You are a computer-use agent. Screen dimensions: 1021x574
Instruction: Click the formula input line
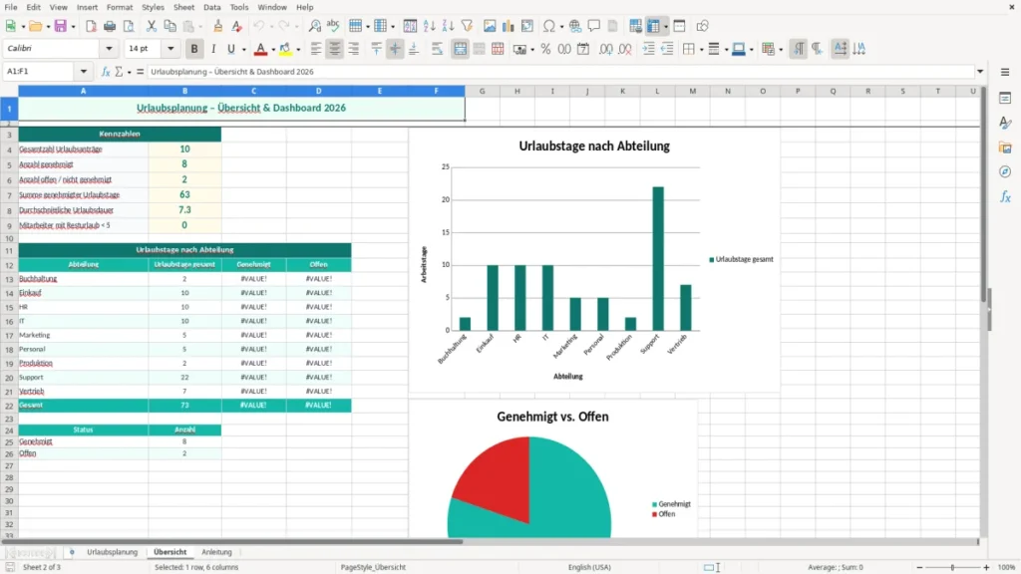560,72
